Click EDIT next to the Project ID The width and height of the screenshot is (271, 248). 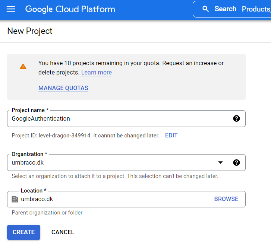[171, 136]
